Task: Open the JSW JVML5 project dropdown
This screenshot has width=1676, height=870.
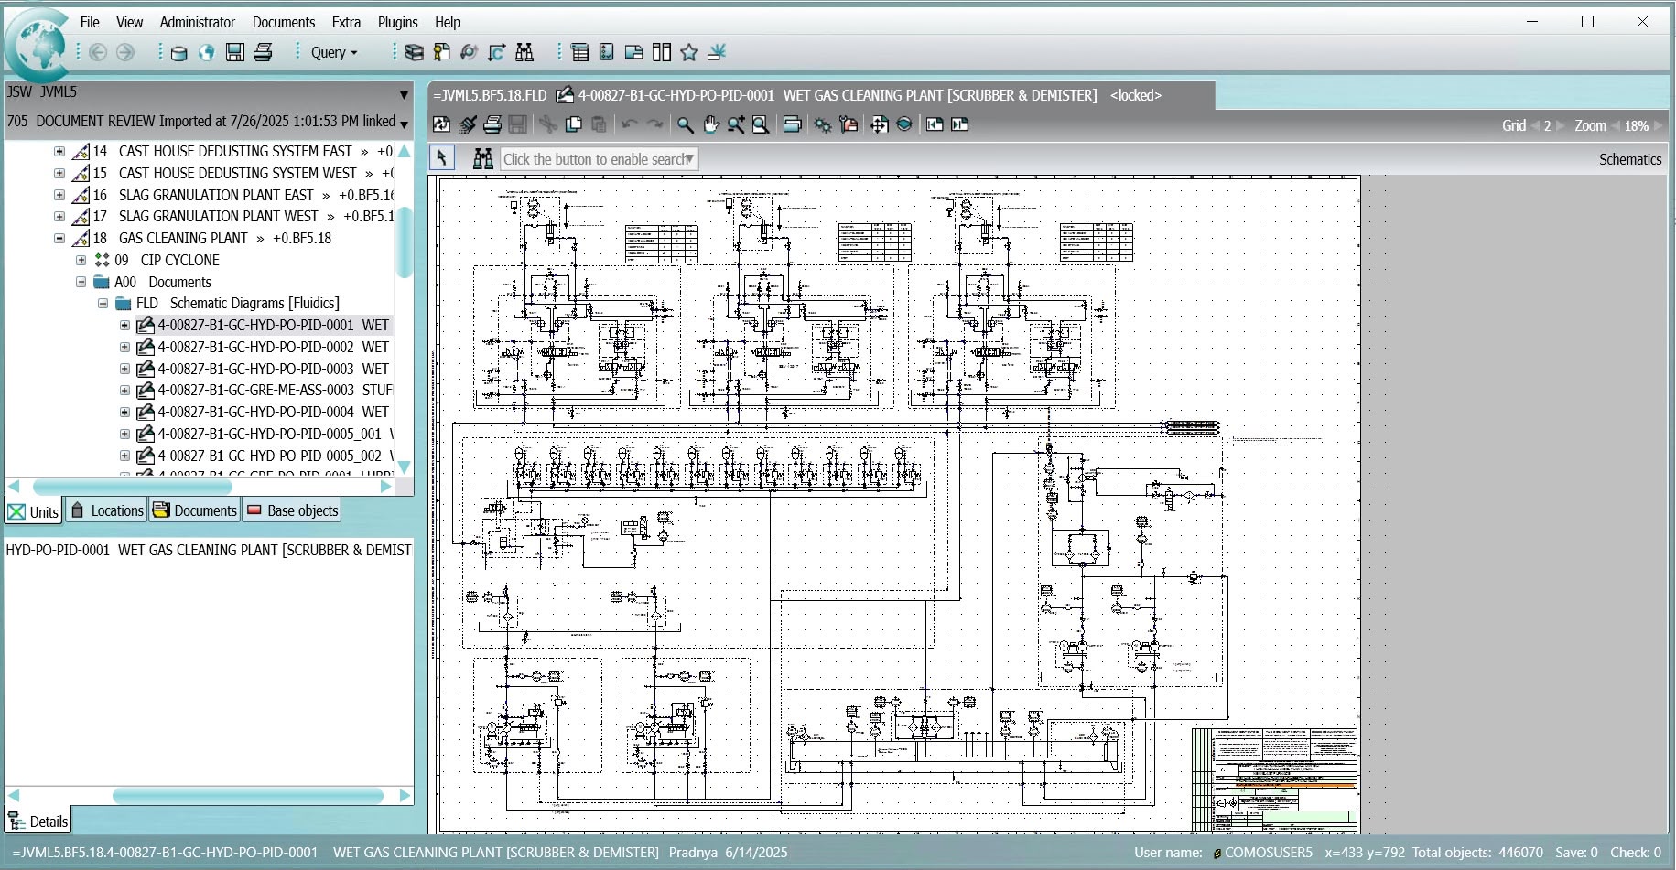Action: tap(404, 94)
